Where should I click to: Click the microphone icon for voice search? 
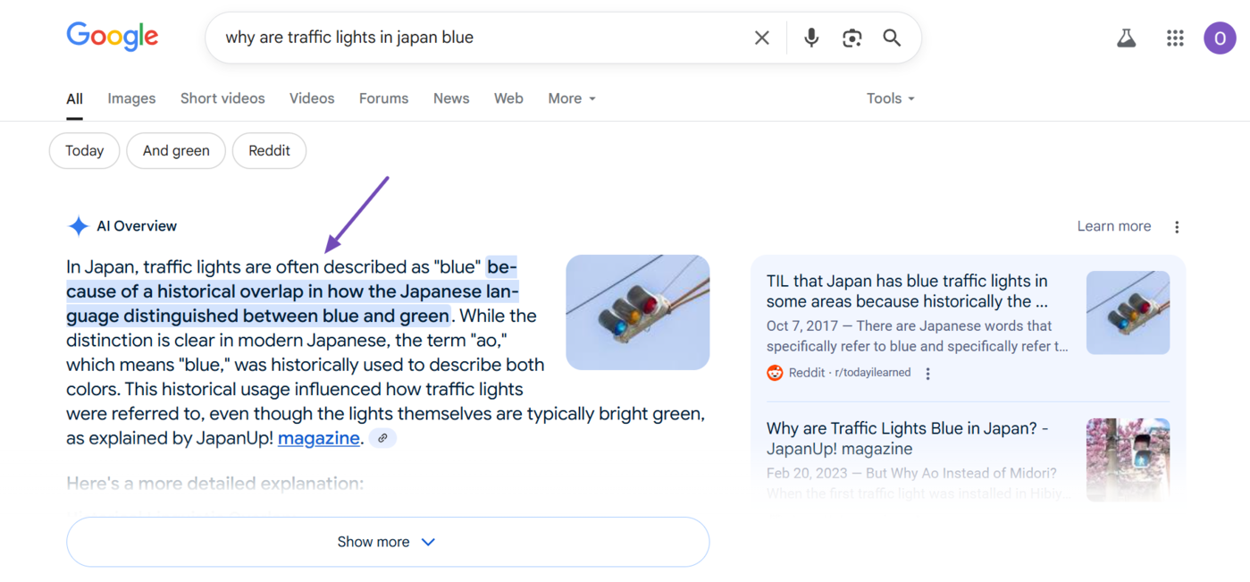[x=810, y=38]
